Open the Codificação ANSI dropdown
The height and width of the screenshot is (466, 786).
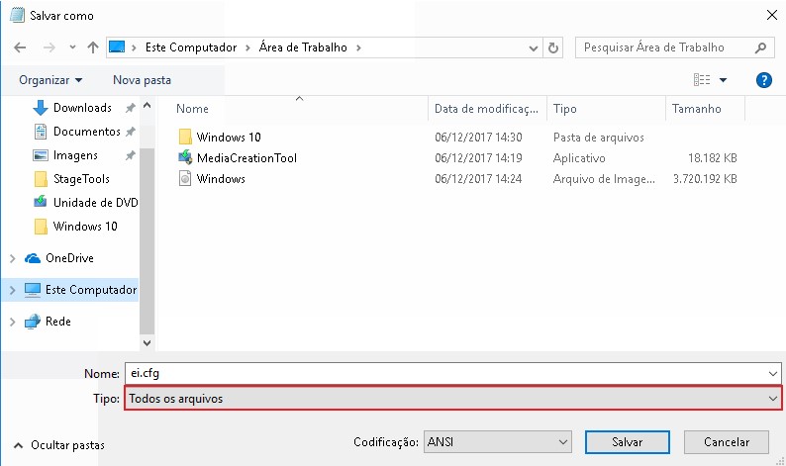coord(497,442)
